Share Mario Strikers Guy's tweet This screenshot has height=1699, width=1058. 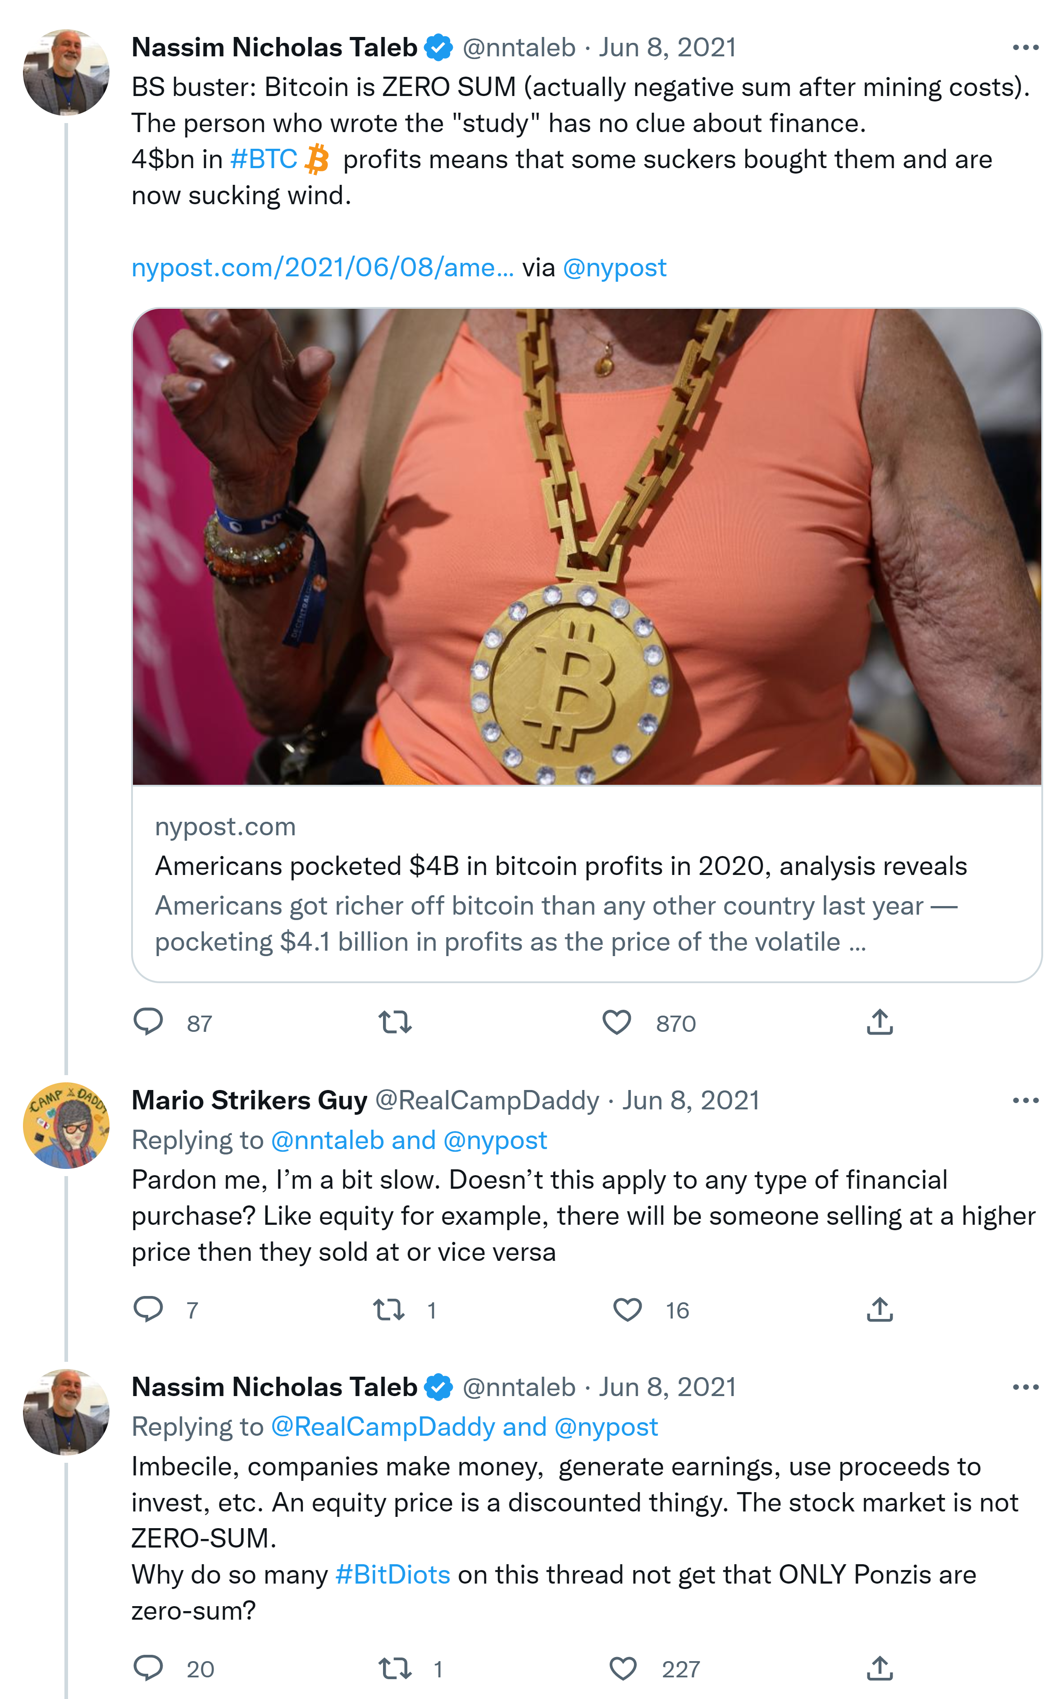coord(880,1309)
